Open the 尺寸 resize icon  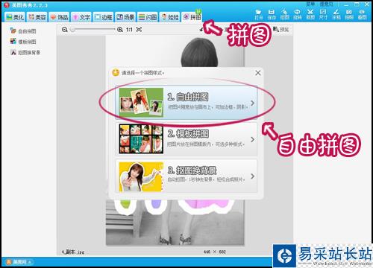tap(323, 14)
